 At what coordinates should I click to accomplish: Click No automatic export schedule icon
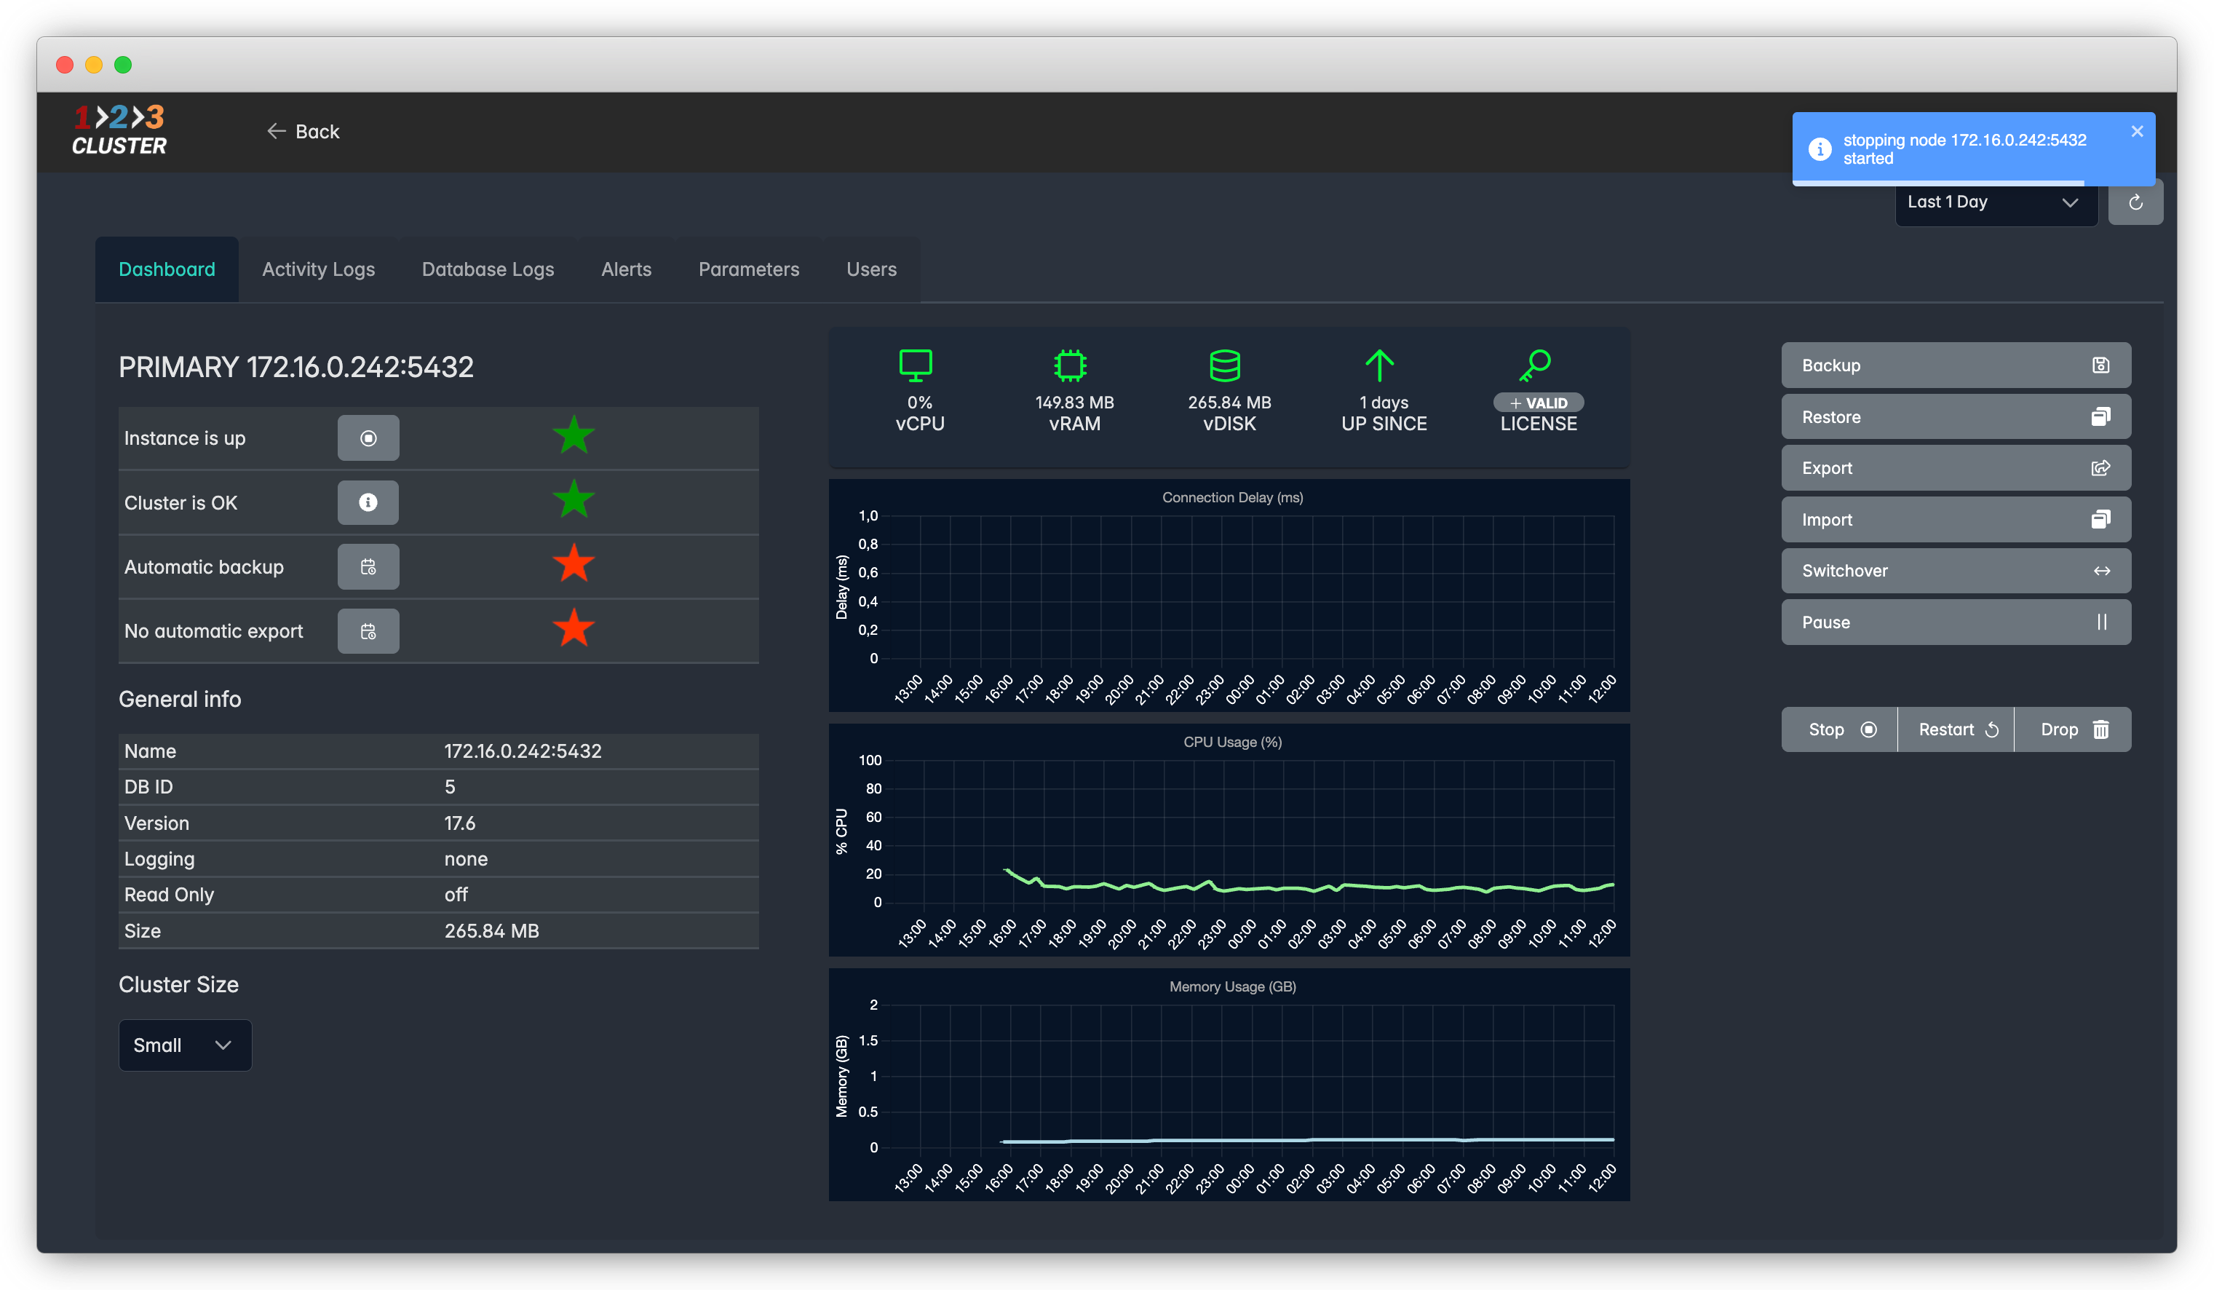tap(368, 631)
